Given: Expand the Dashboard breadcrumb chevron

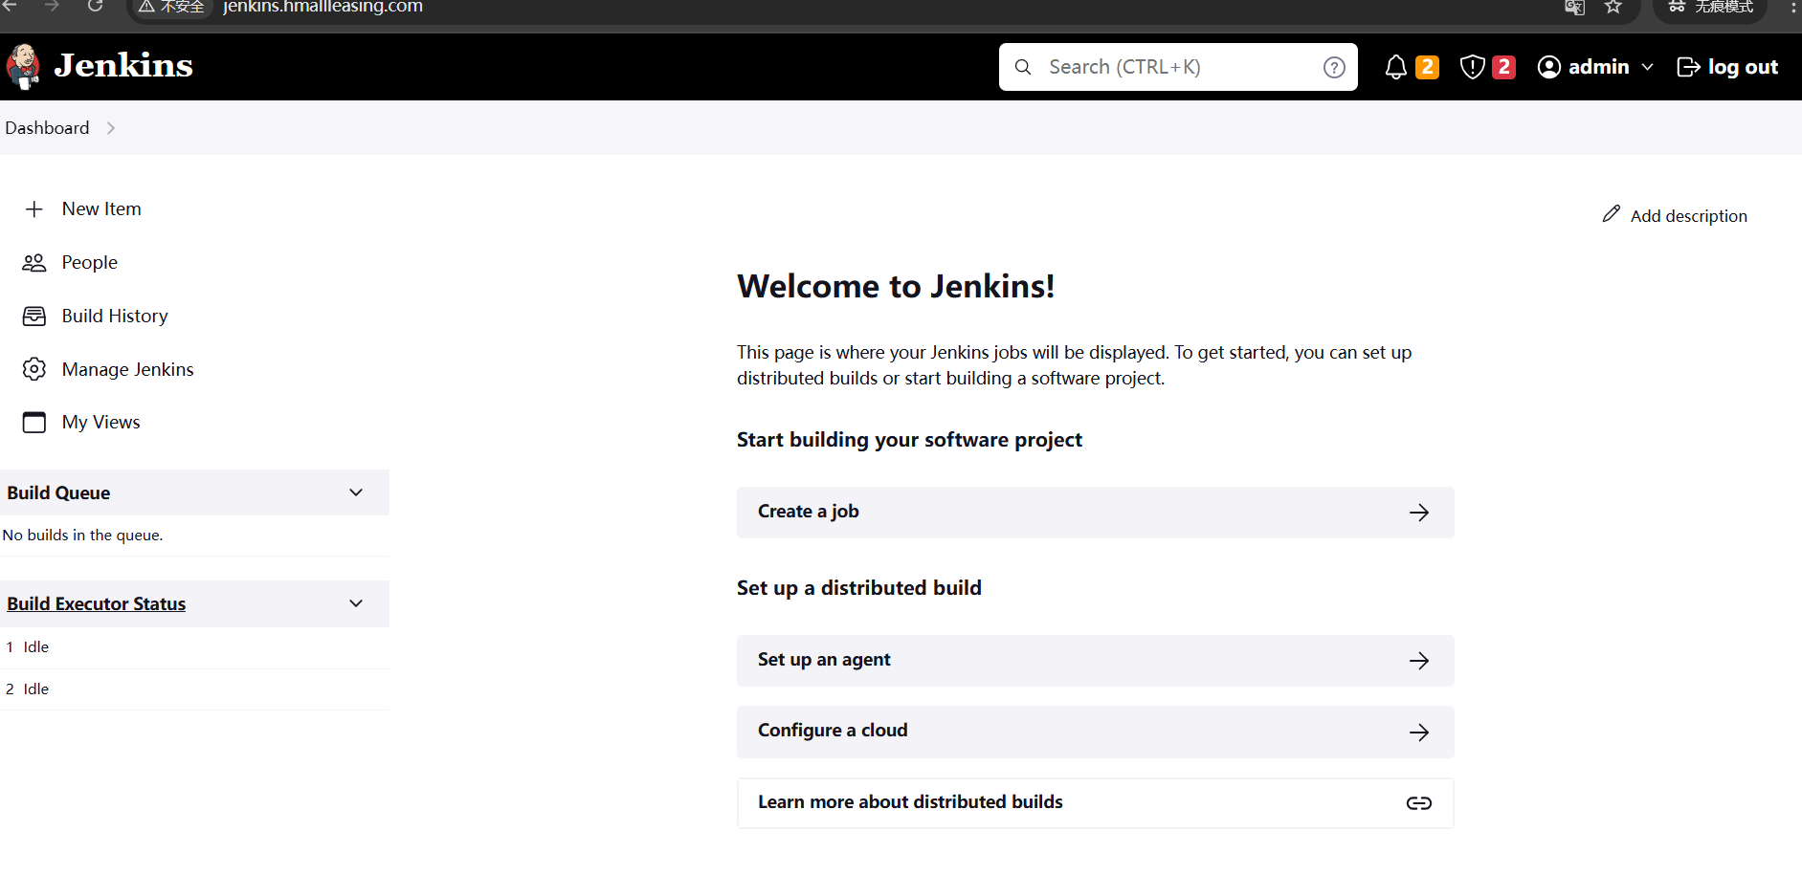Looking at the screenshot, I should coord(111,128).
